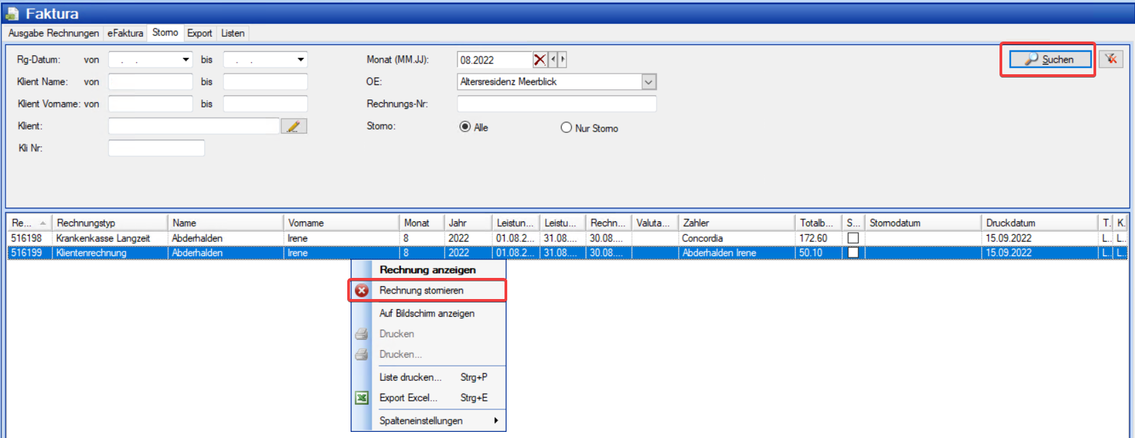Sort by the Druckdatum column header
The height and width of the screenshot is (438, 1135).
[1039, 223]
